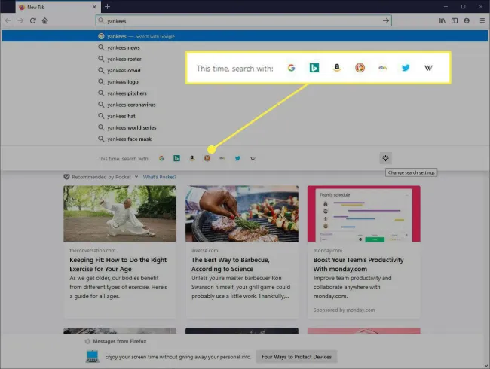Select the small eBay icon under the suggestion list
Screen dimensions: 490x369
pyautogui.click(x=222, y=158)
